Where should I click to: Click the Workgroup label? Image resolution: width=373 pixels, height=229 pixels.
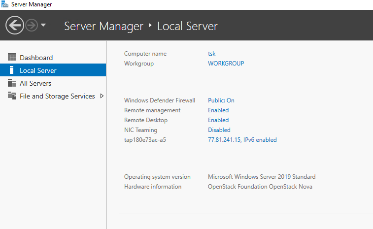click(139, 64)
